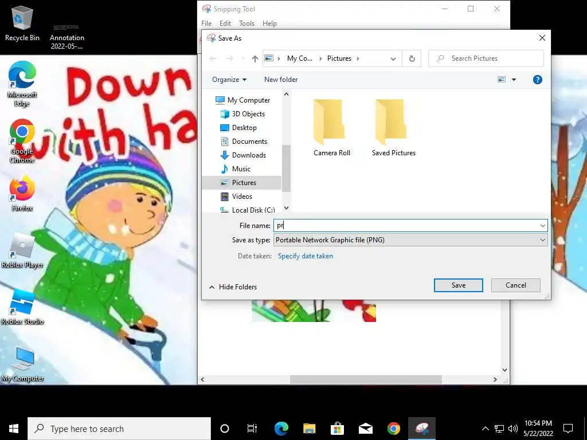Open the Edit menu in Snipping Tool
587x440 pixels.
point(225,23)
